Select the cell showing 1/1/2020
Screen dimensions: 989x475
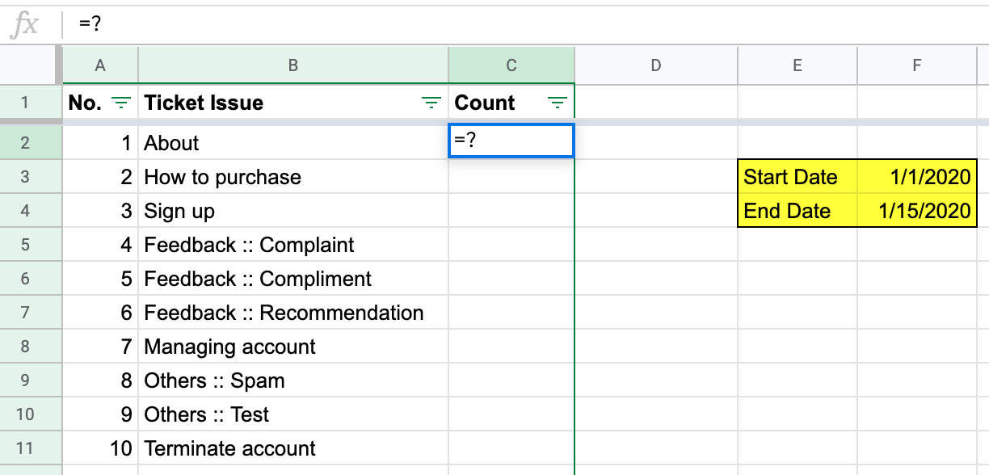click(918, 177)
